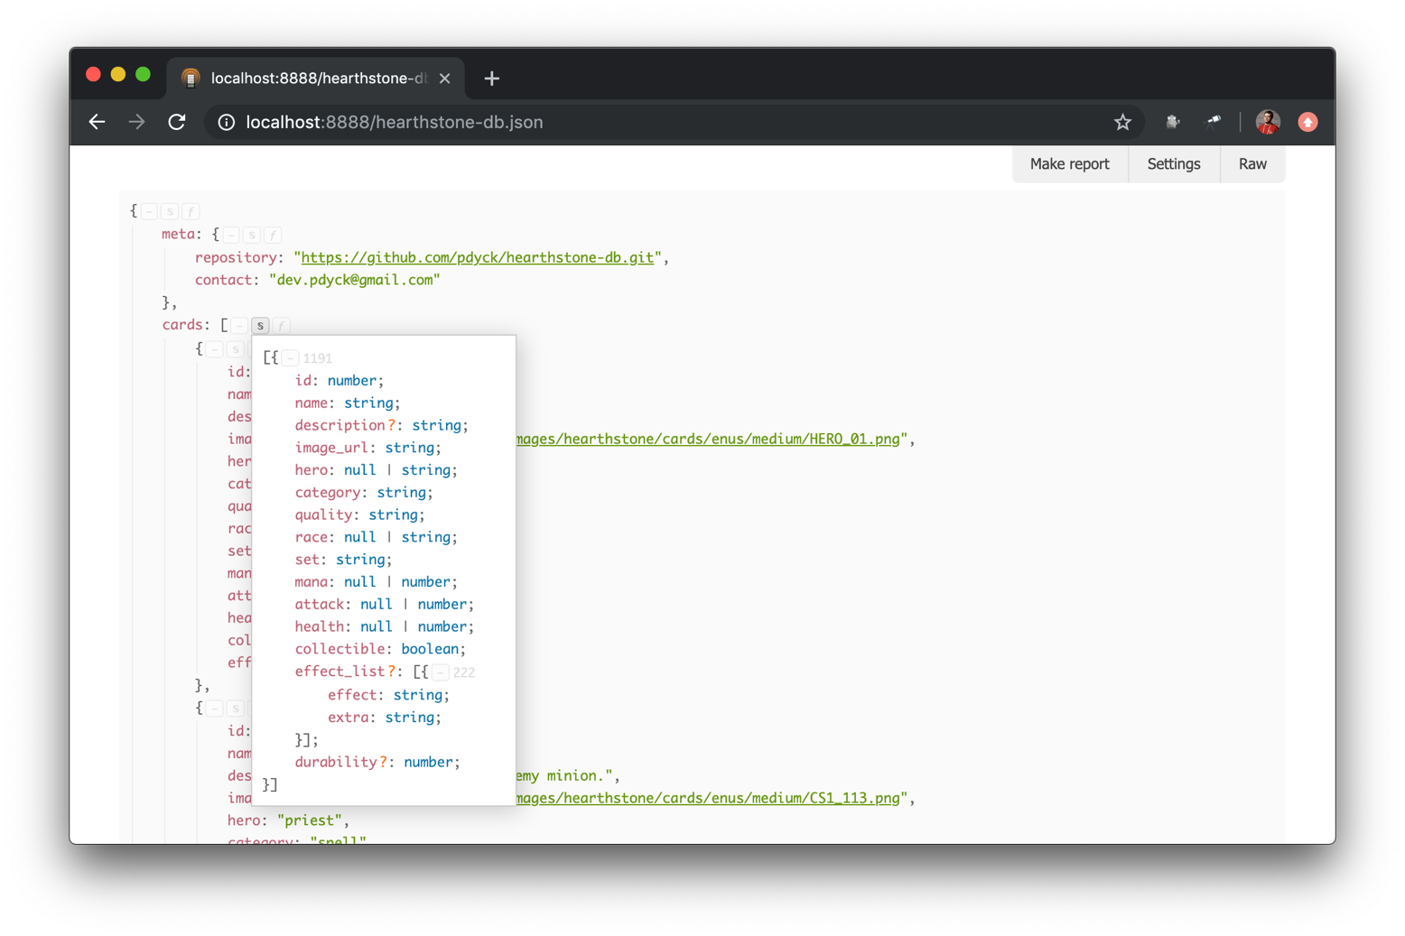
Task: Open a new browser tab
Action: 491,79
